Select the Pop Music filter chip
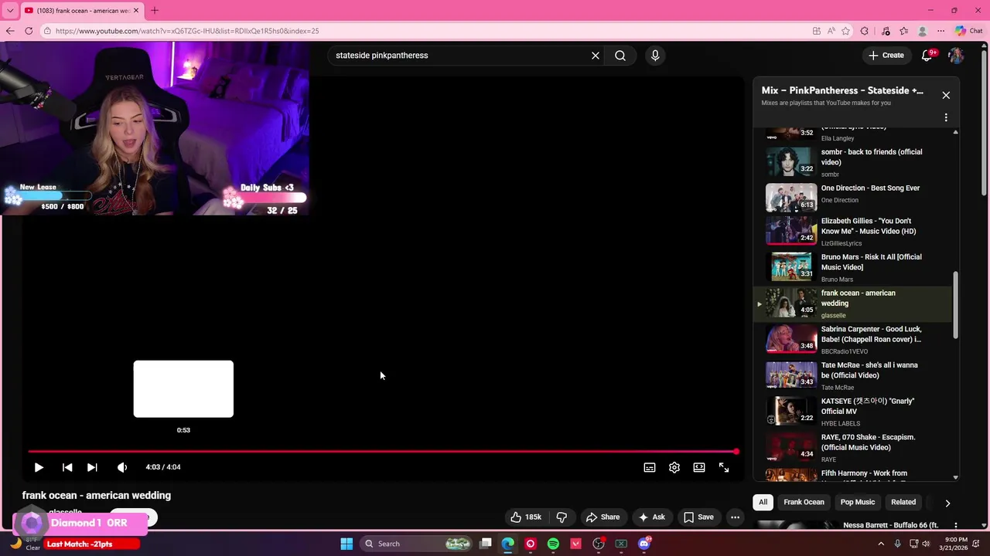Screen dimensions: 990x556 click(x=858, y=502)
